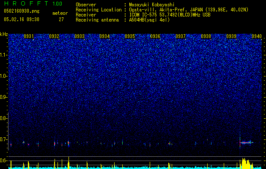
Task: Click the wide yellow power block after 0939
Action: click(247, 163)
